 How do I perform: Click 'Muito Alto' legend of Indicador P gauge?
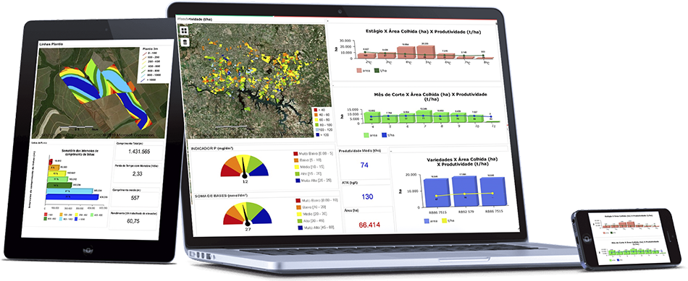click(313, 181)
